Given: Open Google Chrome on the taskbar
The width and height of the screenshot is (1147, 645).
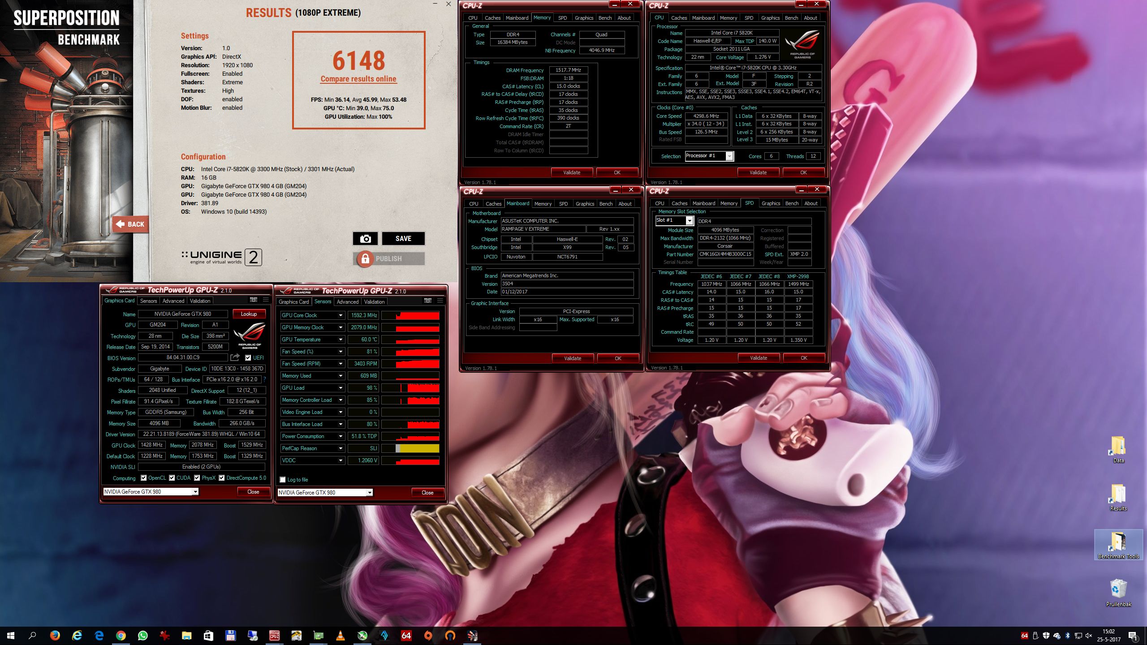Looking at the screenshot, I should pos(121,636).
